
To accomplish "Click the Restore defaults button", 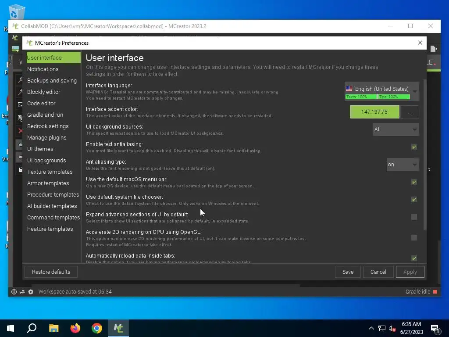I will [51, 272].
